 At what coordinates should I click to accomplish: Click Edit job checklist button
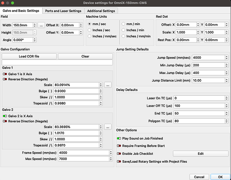pos(201,154)
